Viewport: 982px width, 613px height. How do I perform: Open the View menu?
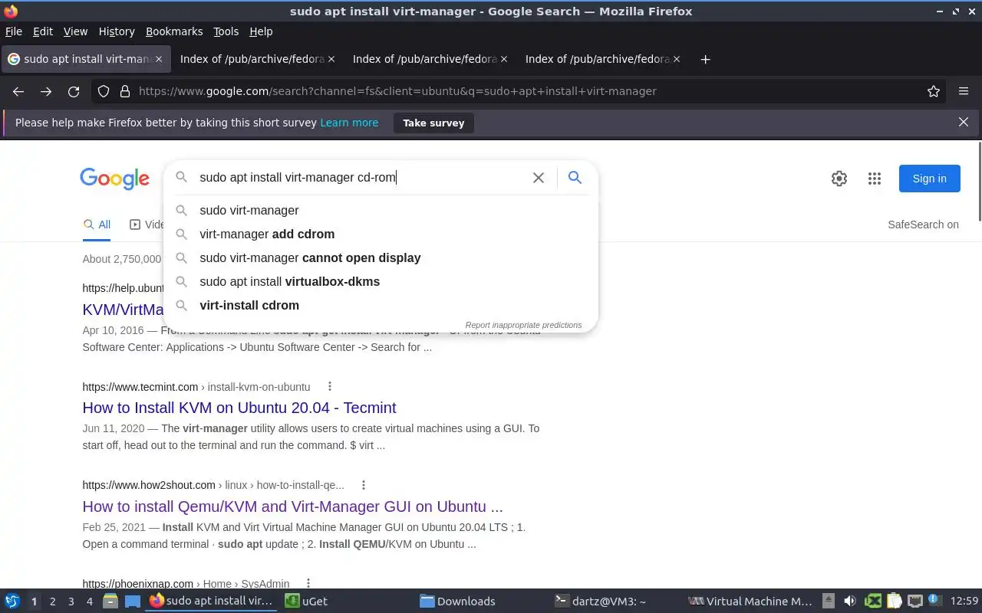75,31
